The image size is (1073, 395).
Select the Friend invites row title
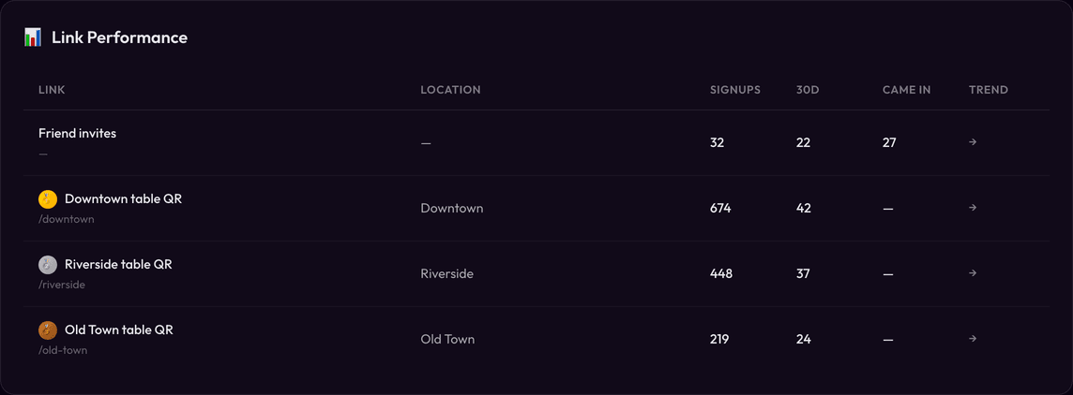(77, 133)
